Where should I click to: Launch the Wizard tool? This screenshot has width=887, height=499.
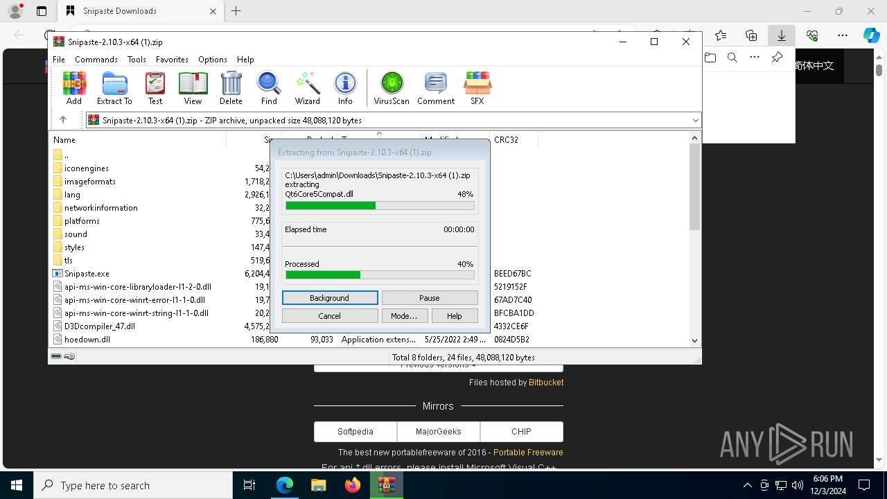[x=307, y=88]
